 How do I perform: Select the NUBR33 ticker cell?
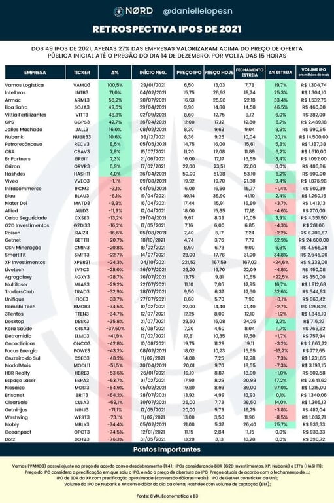82,137
